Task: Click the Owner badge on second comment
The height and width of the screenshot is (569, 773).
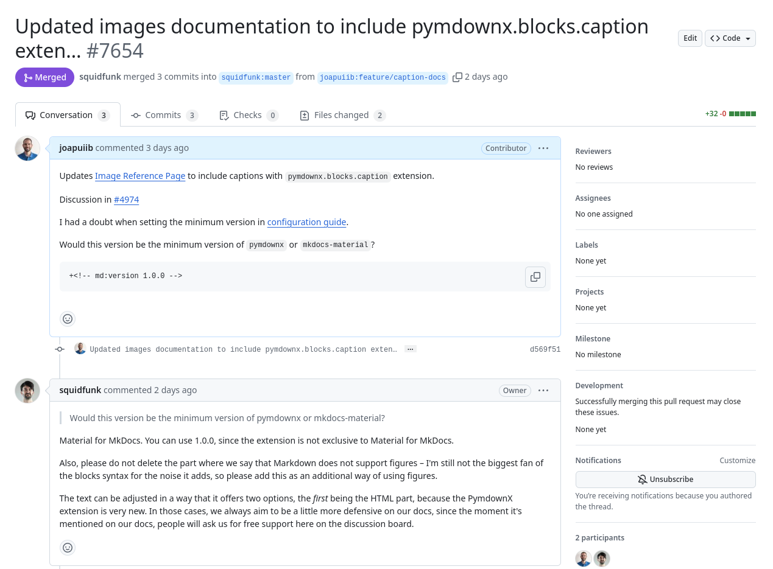Action: pos(515,391)
